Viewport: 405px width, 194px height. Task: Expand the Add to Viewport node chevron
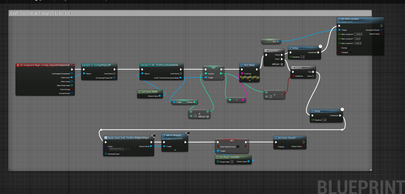[175, 150]
